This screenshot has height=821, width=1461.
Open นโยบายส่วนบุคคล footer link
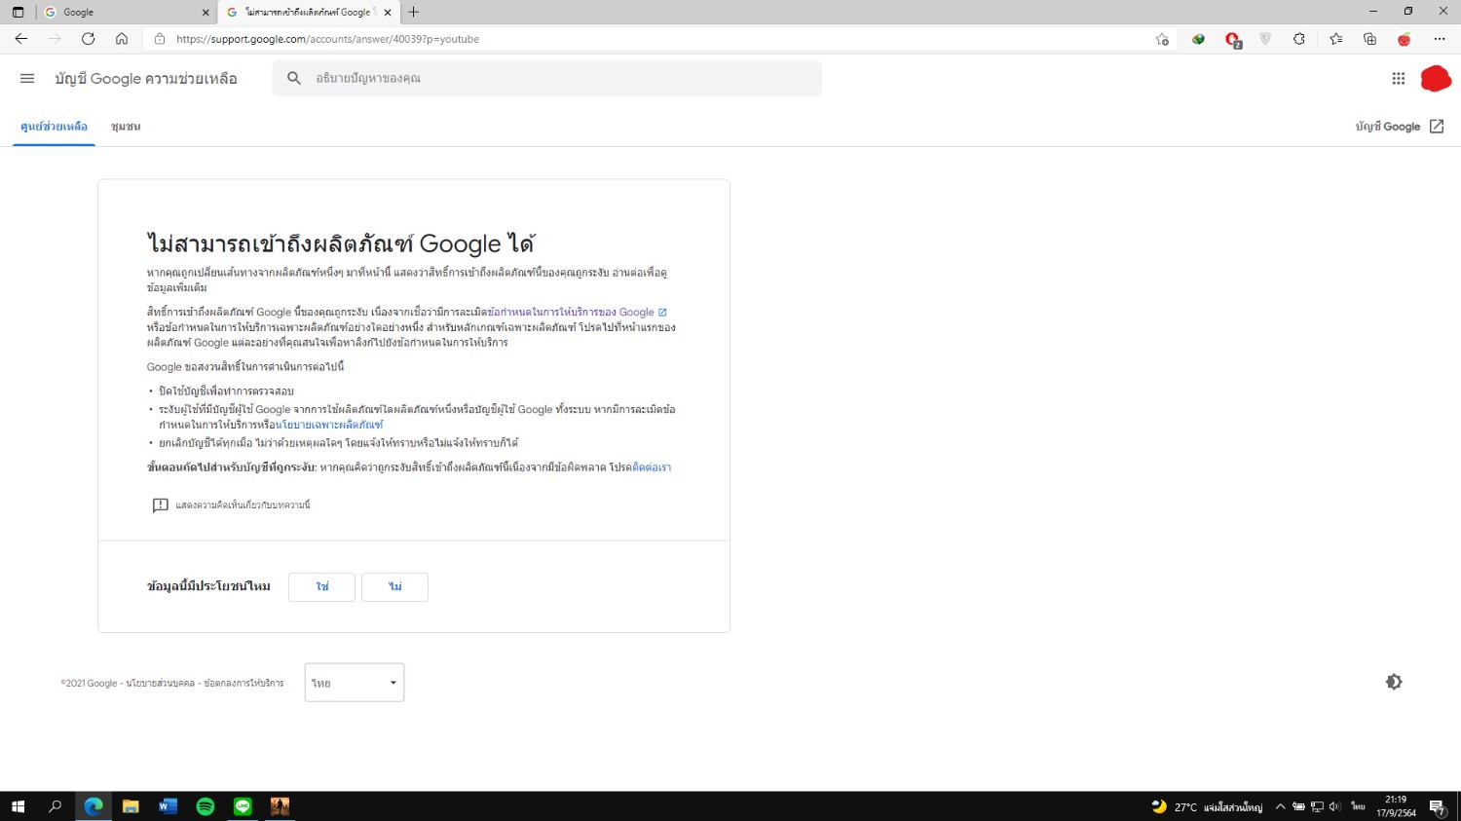tap(161, 684)
